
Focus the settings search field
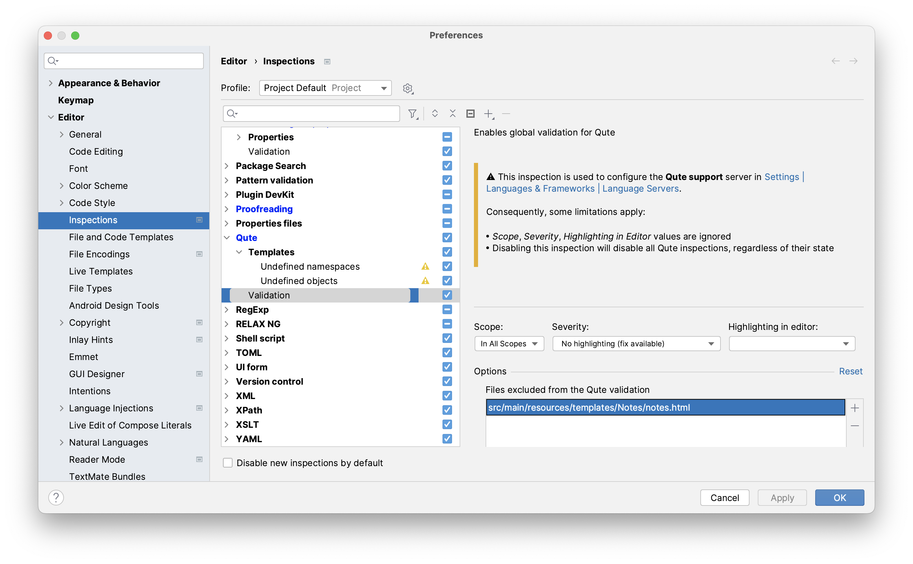pyautogui.click(x=124, y=61)
